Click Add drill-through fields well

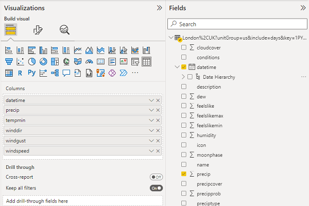pyautogui.click(x=82, y=201)
